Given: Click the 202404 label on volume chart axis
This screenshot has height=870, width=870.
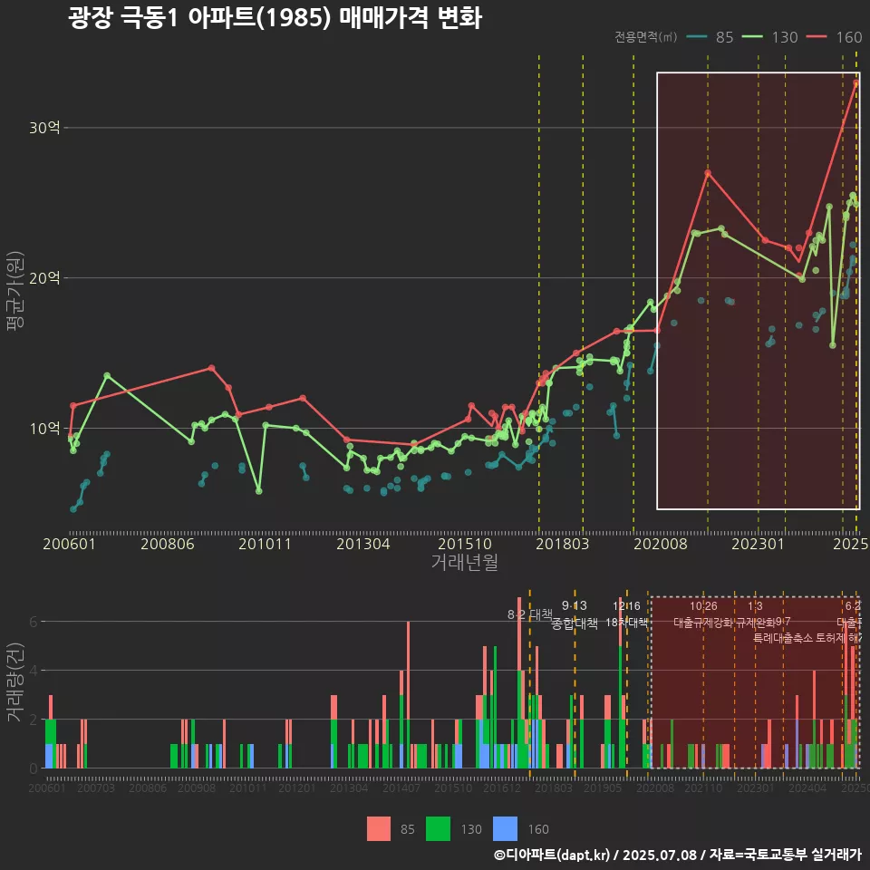Looking at the screenshot, I should coord(807,788).
